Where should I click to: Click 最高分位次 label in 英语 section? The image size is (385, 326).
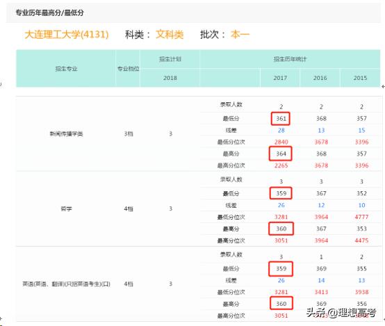point(231,316)
